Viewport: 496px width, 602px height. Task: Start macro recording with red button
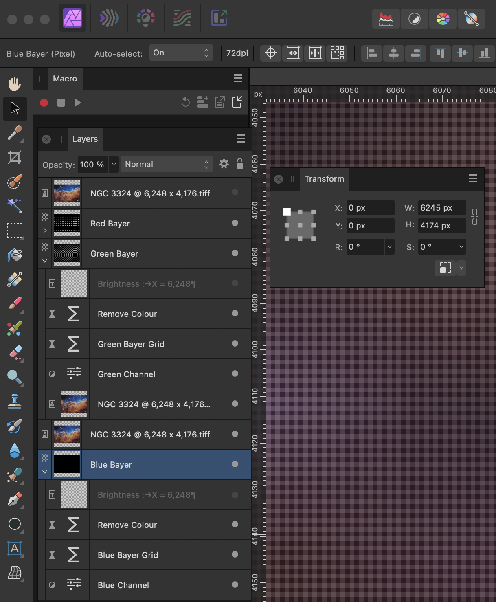(x=44, y=103)
